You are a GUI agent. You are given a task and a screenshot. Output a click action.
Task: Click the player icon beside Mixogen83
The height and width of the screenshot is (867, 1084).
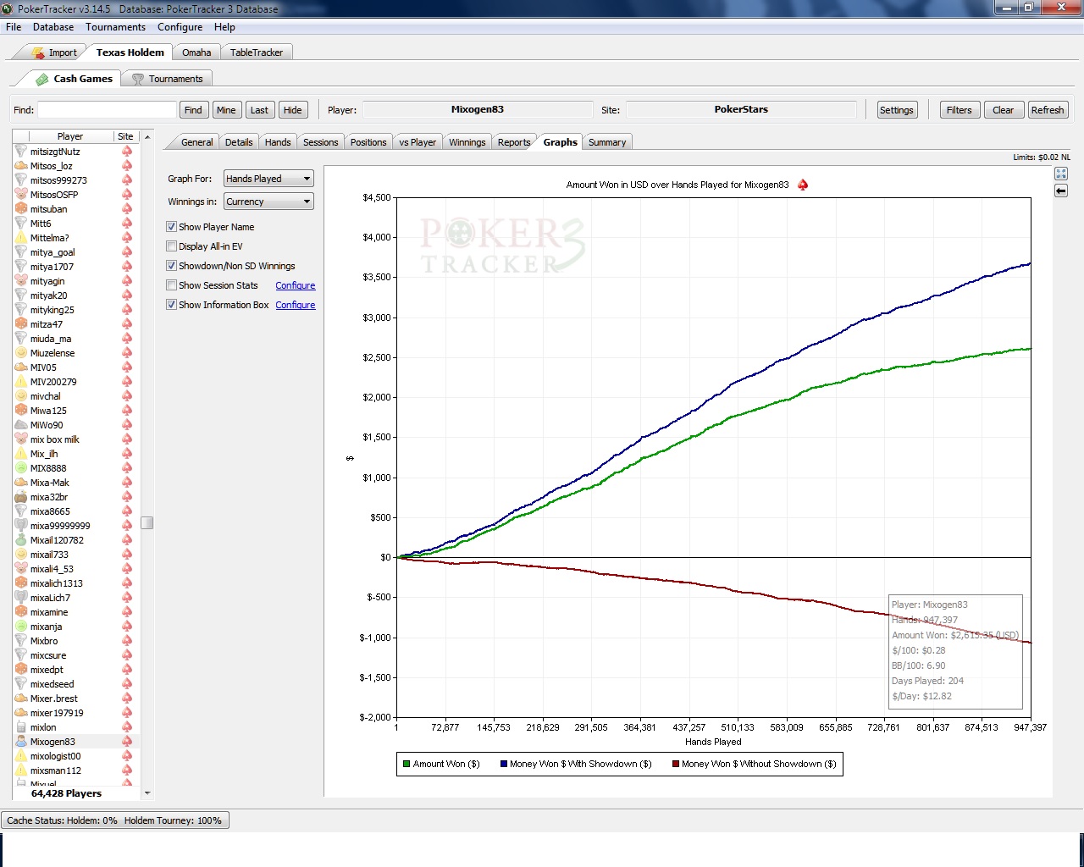click(21, 742)
